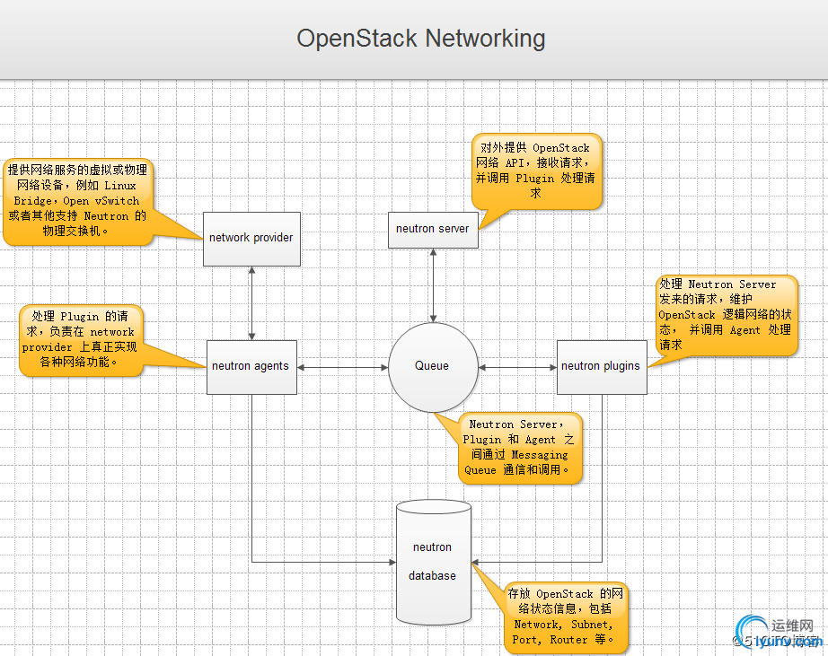Select the neutron server box
Image resolution: width=828 pixels, height=656 pixels.
click(433, 230)
